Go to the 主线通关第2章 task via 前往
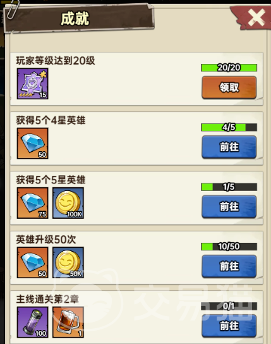271x344 pixels. coord(229,326)
